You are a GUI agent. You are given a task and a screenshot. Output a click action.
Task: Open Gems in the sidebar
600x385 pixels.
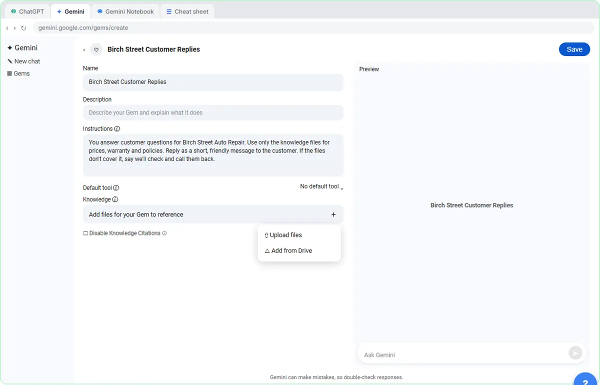pos(18,73)
